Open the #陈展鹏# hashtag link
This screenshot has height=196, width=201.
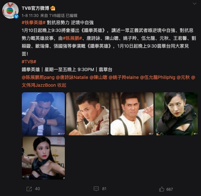click(x=72, y=38)
